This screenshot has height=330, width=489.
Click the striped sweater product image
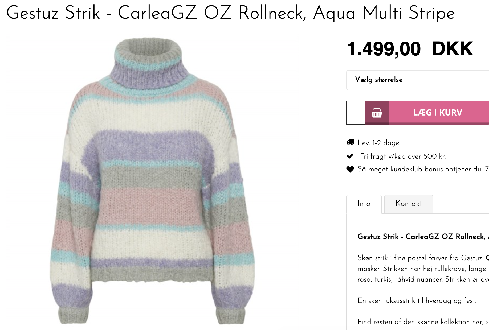pyautogui.click(x=152, y=181)
